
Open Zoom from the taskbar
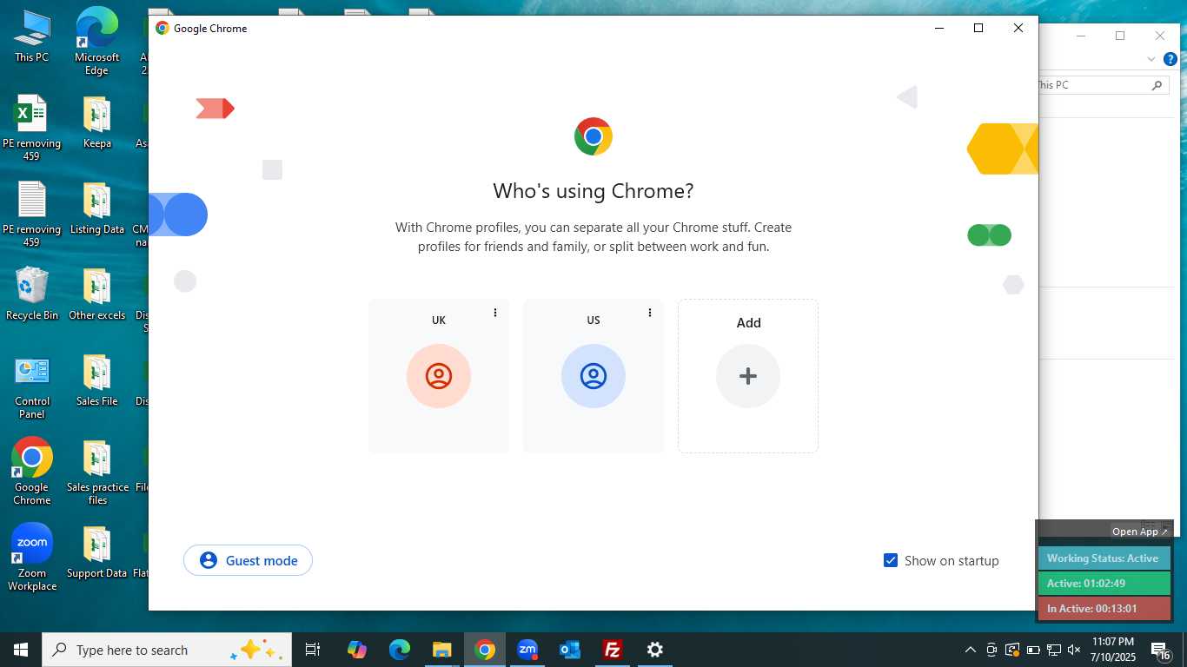click(x=527, y=650)
